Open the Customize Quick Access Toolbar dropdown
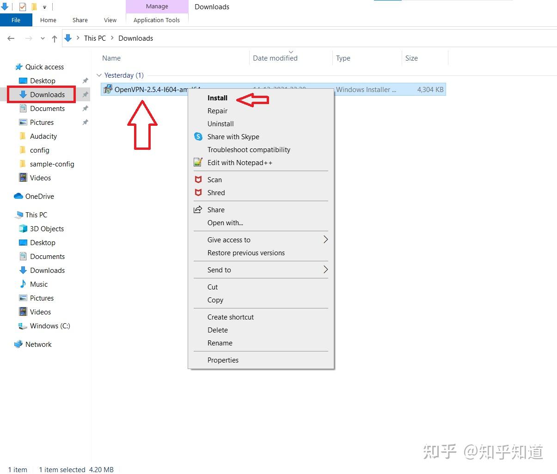The width and height of the screenshot is (557, 474). pos(44,7)
